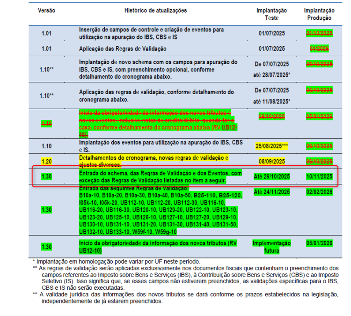Click struck-through 'Início da obrigatoriedade' green text
The height and width of the screenshot is (316, 351).
click(158, 124)
